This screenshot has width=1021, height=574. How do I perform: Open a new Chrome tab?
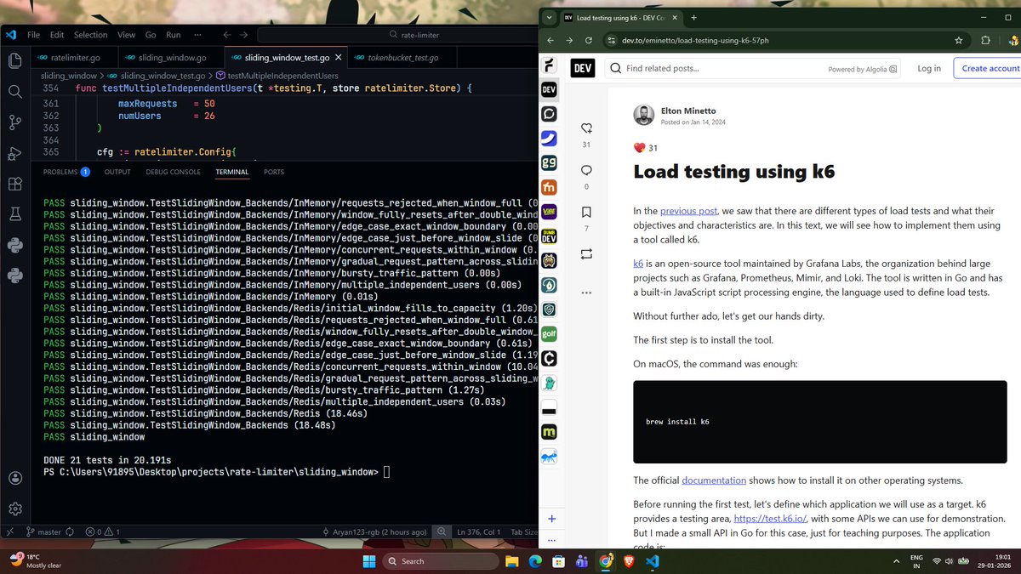pyautogui.click(x=693, y=17)
